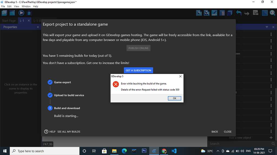This screenshot has height=155, width=277.
Task: Click the taskbar search box
Action: pyautogui.click(x=45, y=151)
